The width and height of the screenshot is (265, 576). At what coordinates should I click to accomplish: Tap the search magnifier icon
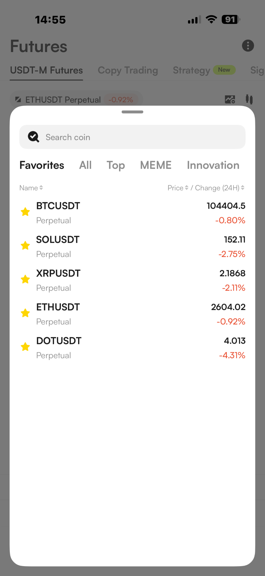coord(33,137)
